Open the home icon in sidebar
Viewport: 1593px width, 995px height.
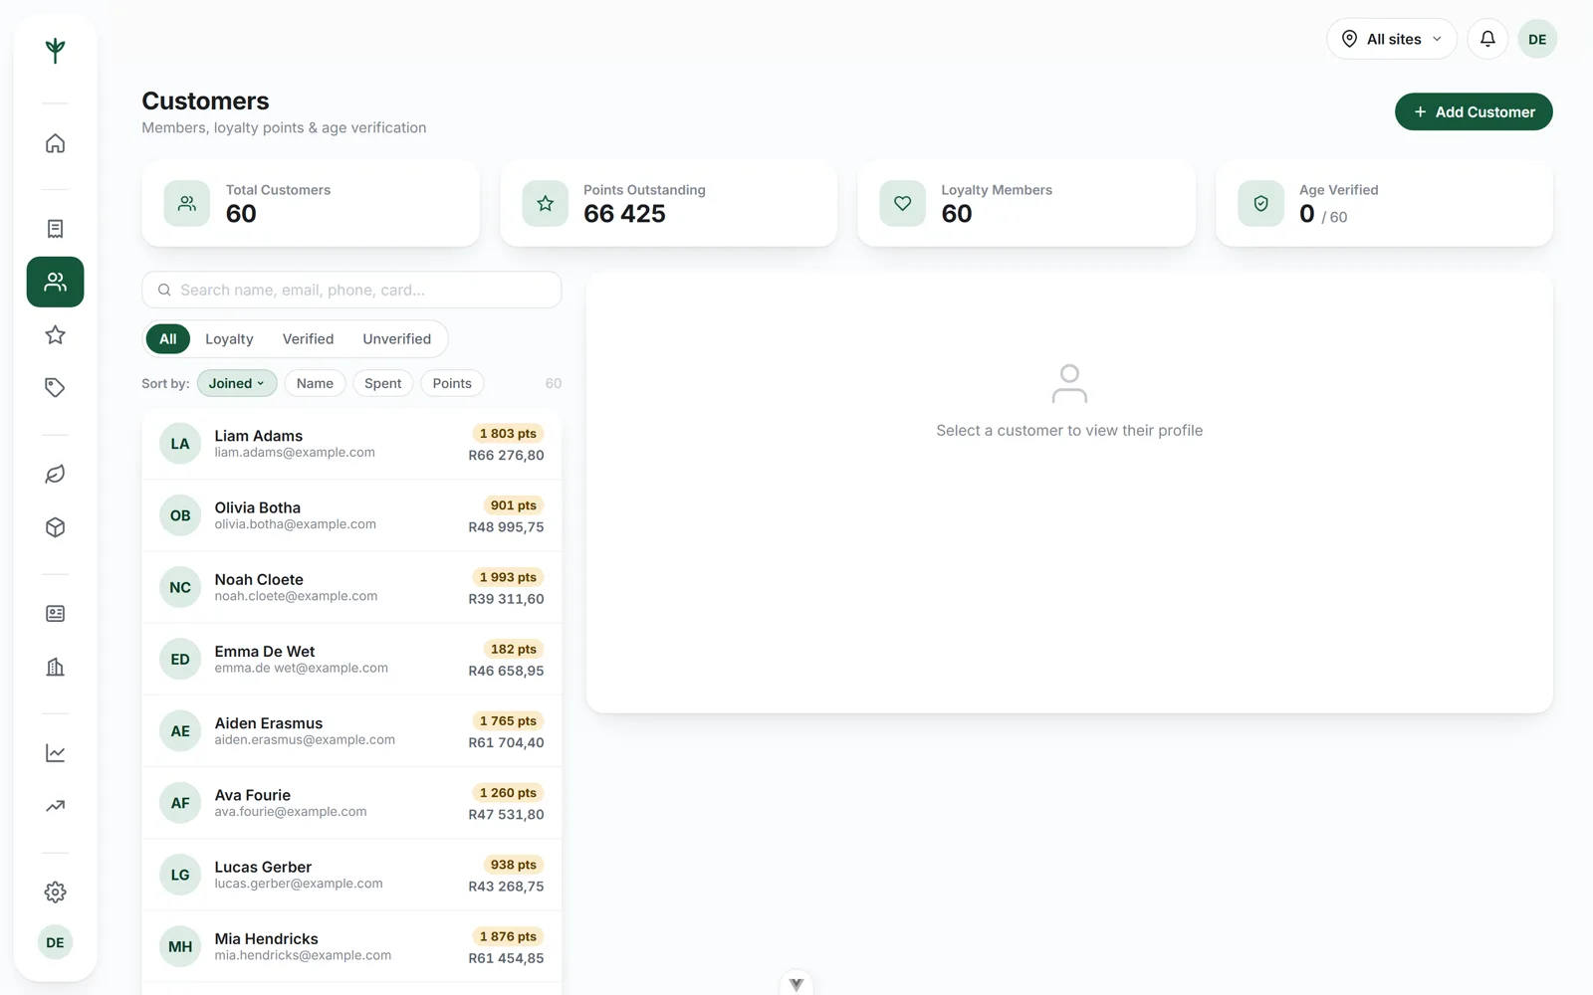pyautogui.click(x=55, y=143)
